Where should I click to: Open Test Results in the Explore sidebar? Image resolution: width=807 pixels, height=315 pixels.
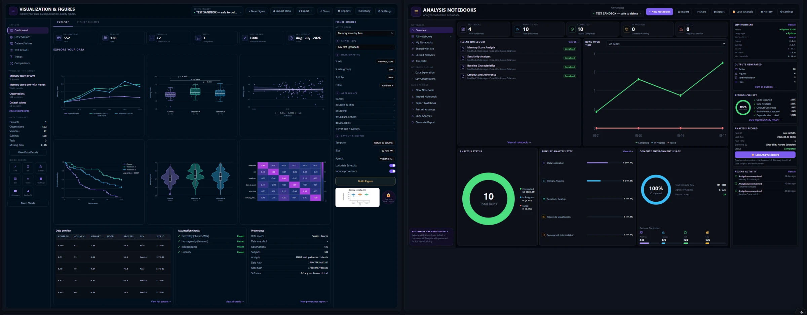click(21, 50)
